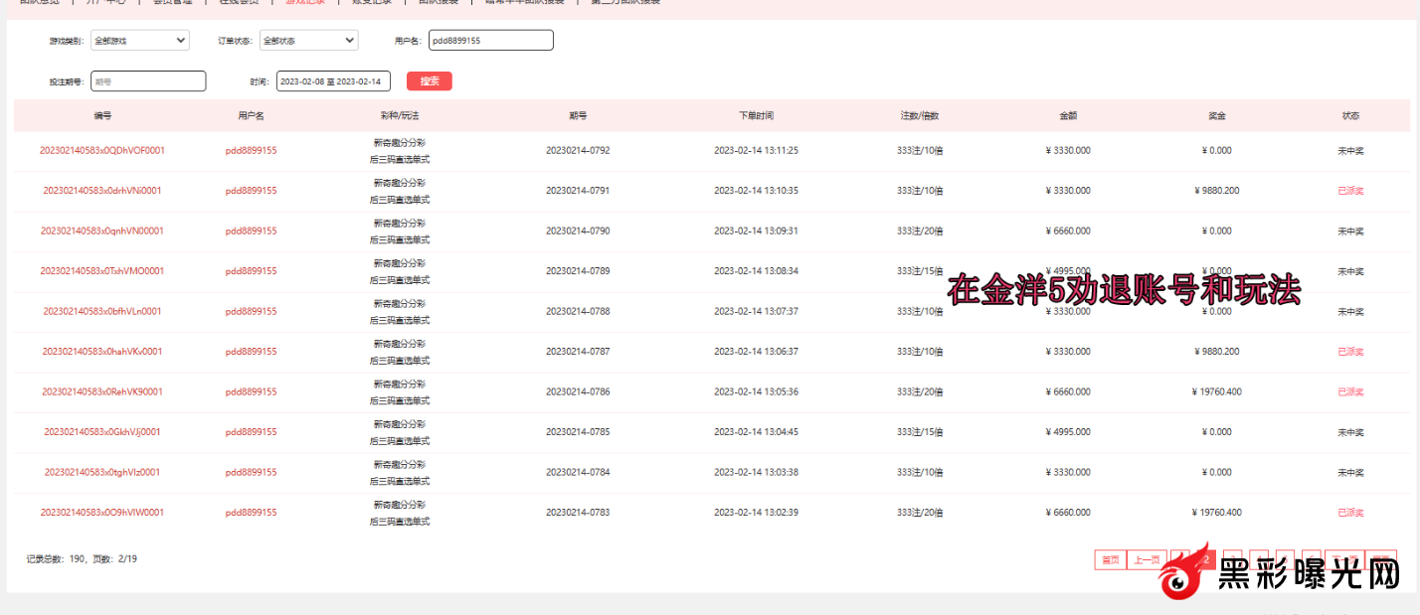
Task: Open order 202302140583x0O9hVIW0001 link
Action: (x=101, y=513)
